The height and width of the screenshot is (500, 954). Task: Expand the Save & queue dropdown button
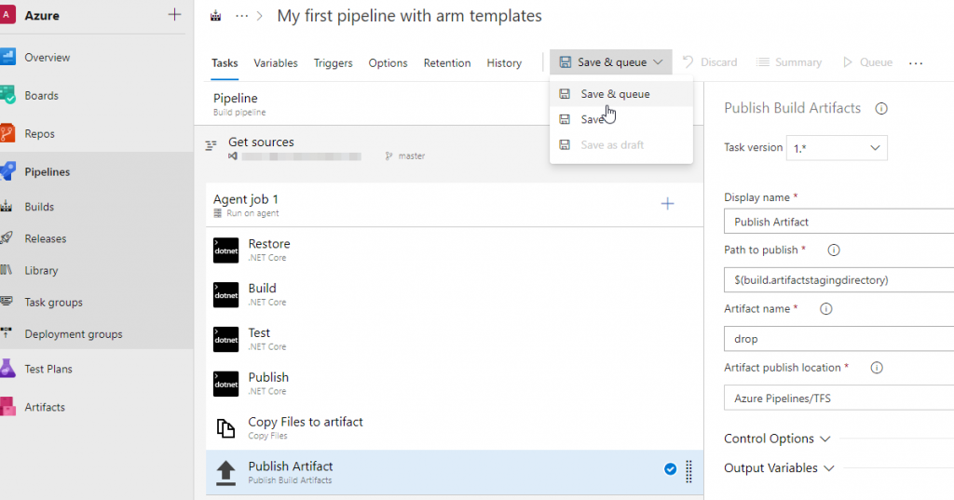point(611,62)
